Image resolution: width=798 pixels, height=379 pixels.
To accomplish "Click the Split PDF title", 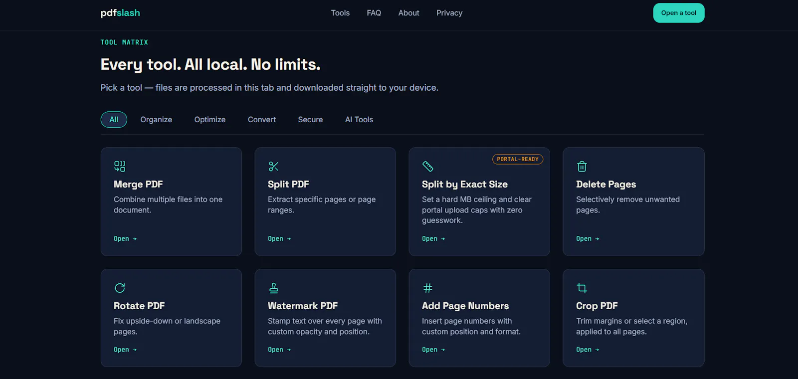I will tap(288, 185).
